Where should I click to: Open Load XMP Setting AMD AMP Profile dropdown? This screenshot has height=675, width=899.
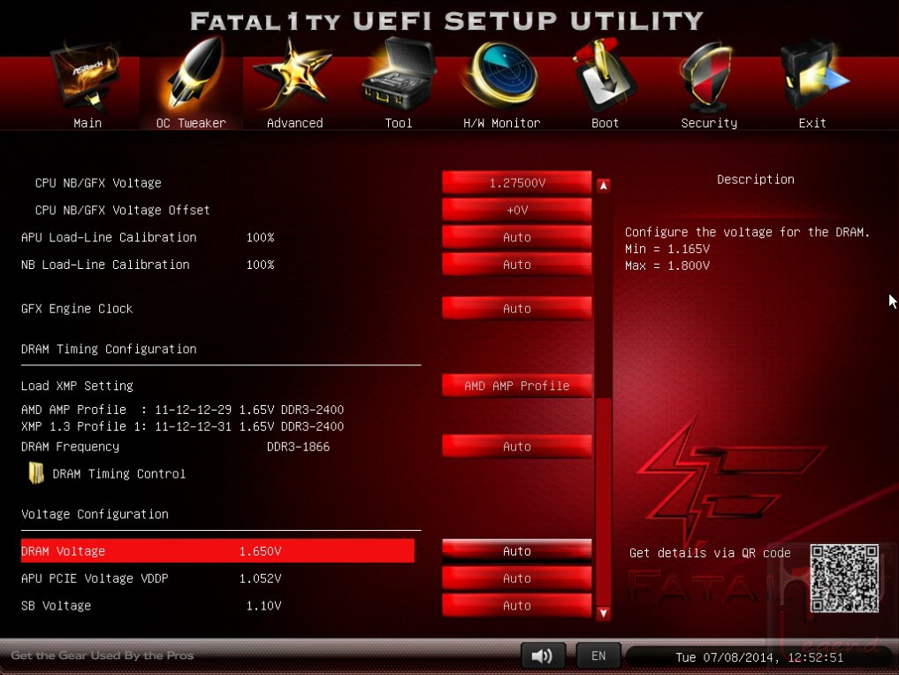(516, 386)
